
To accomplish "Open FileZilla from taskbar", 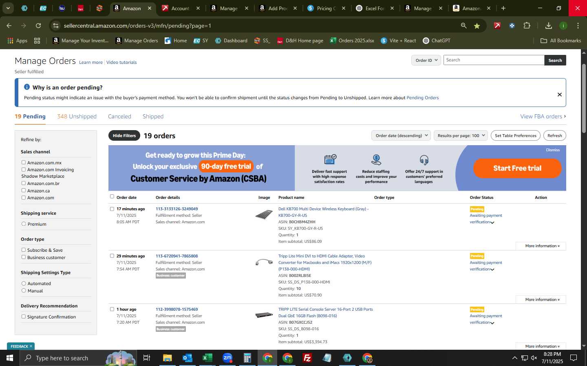I will pos(307,358).
